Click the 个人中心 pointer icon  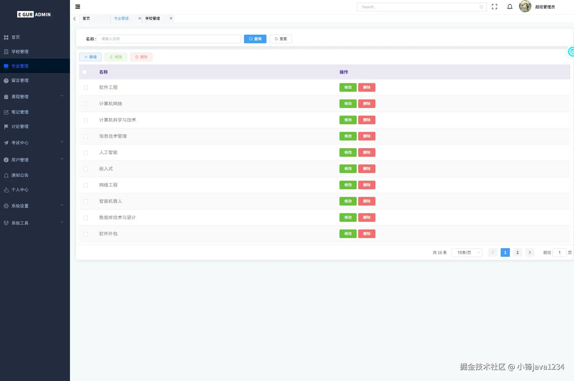point(6,190)
